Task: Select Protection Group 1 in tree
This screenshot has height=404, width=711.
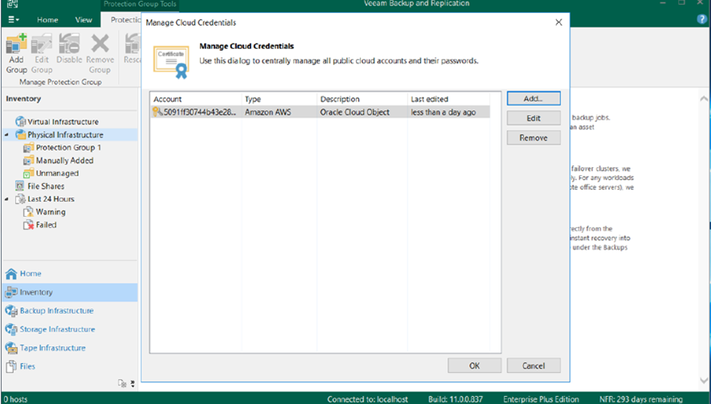Action: pyautogui.click(x=68, y=147)
